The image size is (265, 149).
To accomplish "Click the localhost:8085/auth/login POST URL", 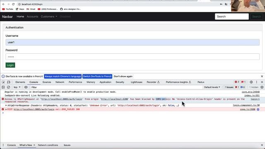I will [34, 109].
